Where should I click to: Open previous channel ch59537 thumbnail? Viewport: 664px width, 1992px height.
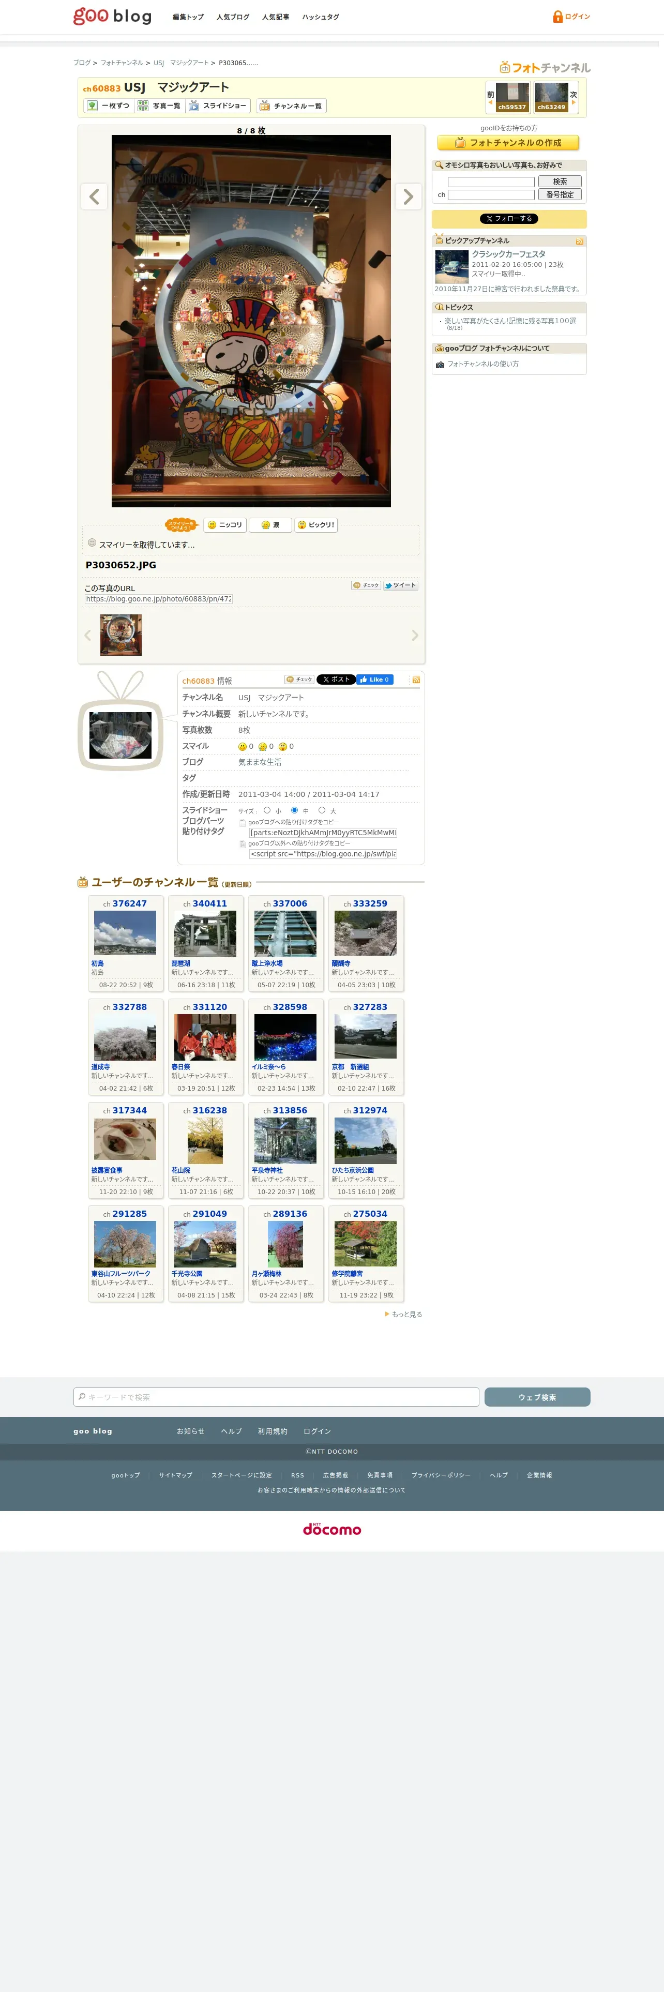pos(512,97)
